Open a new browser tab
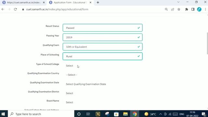This screenshot has width=208, height=117. pyautogui.click(x=98, y=2)
